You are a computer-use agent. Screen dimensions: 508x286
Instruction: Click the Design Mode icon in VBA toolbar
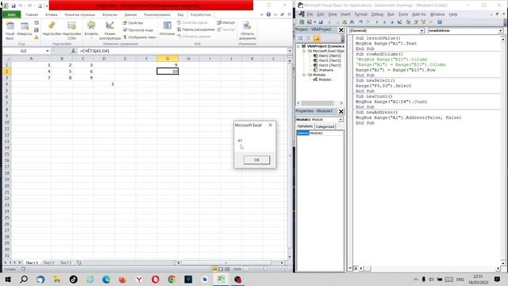pos(400,22)
